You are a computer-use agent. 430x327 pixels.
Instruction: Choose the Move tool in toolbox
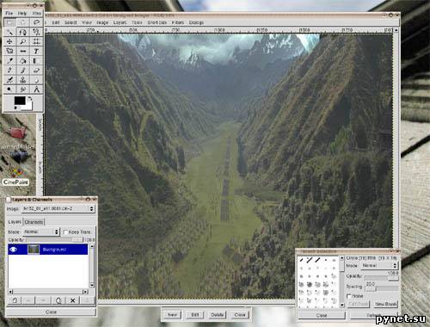[x=9, y=41]
